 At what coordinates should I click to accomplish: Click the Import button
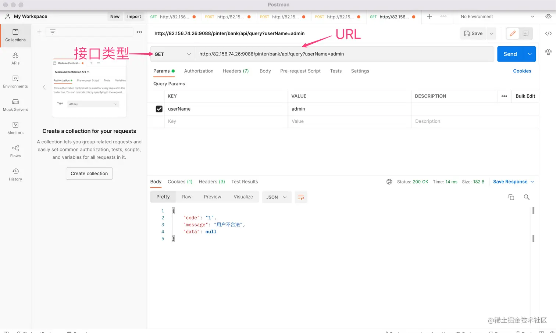(x=134, y=17)
